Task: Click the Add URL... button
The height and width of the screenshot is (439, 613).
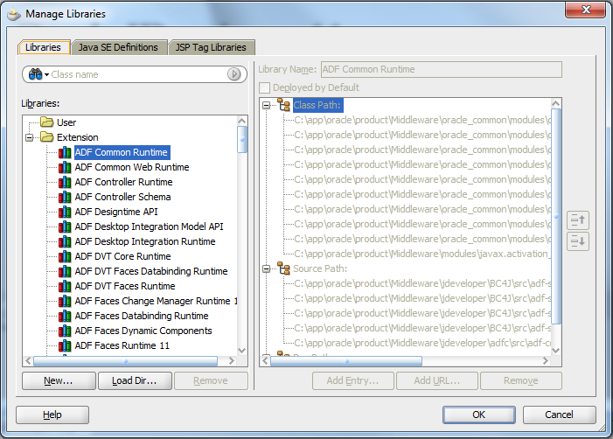Action: [x=437, y=380]
